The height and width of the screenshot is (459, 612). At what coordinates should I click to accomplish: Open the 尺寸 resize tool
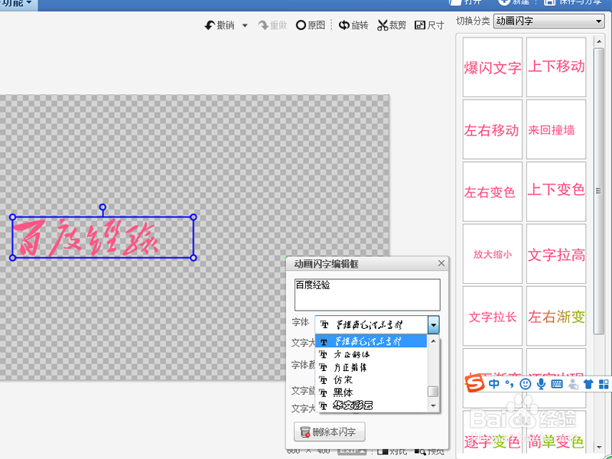429,25
